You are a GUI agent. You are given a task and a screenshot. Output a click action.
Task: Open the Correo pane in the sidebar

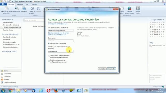[11, 71]
